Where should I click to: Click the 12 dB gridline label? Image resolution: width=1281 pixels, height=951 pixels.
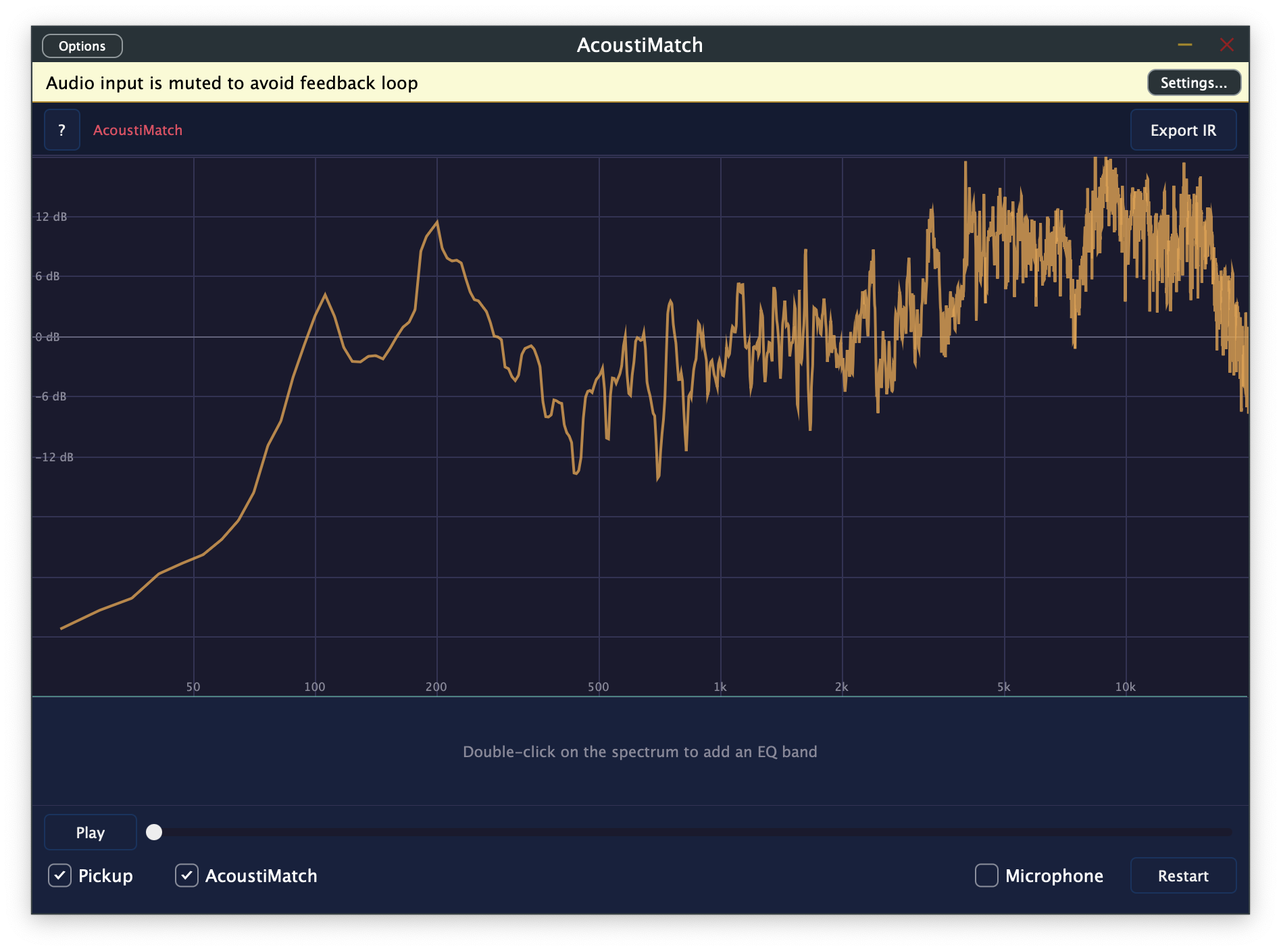click(x=51, y=216)
